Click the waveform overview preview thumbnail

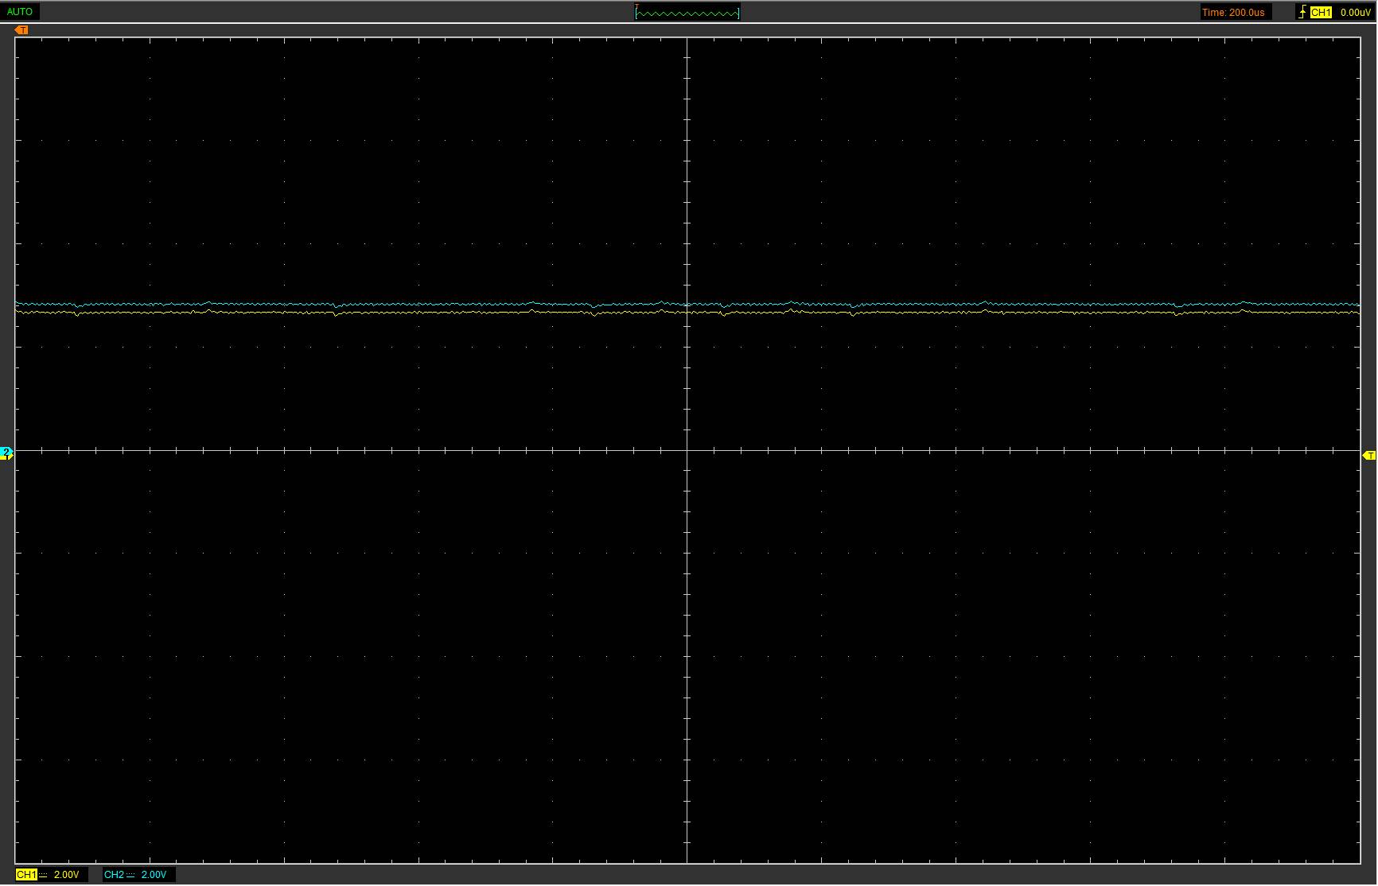coord(687,13)
